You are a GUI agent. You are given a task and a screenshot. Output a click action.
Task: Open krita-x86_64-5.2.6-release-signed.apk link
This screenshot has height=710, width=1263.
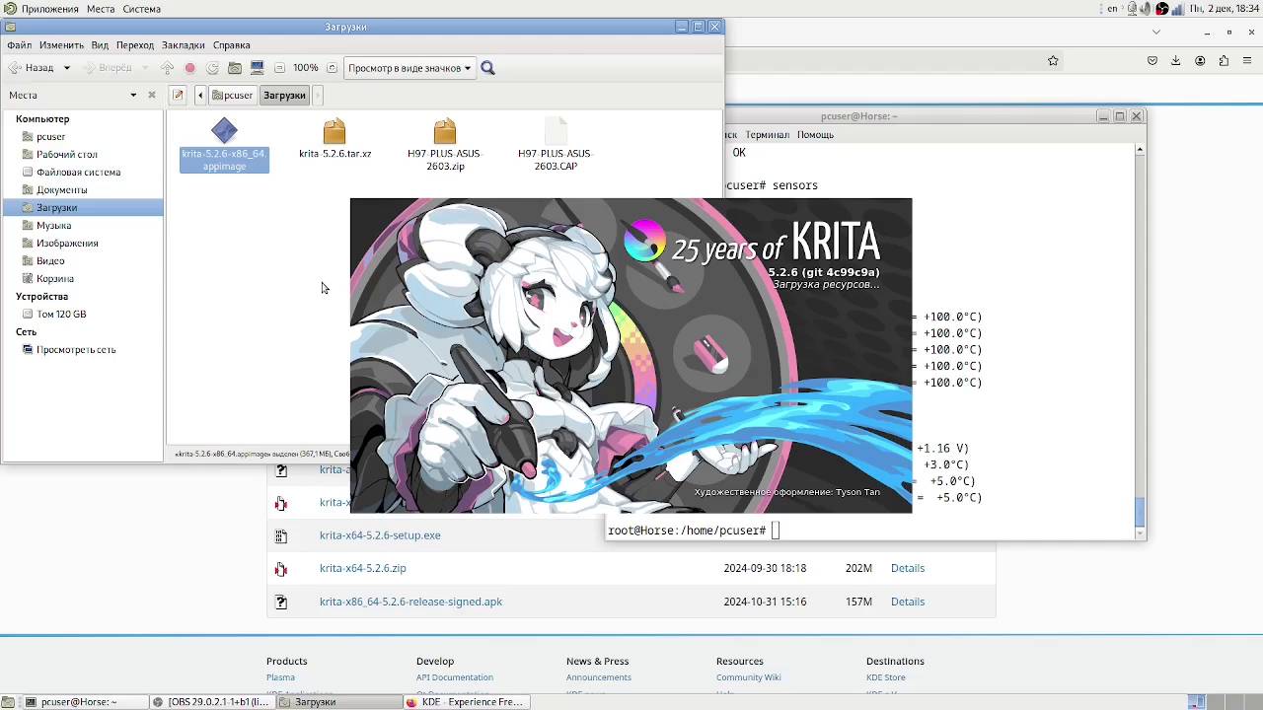410,602
